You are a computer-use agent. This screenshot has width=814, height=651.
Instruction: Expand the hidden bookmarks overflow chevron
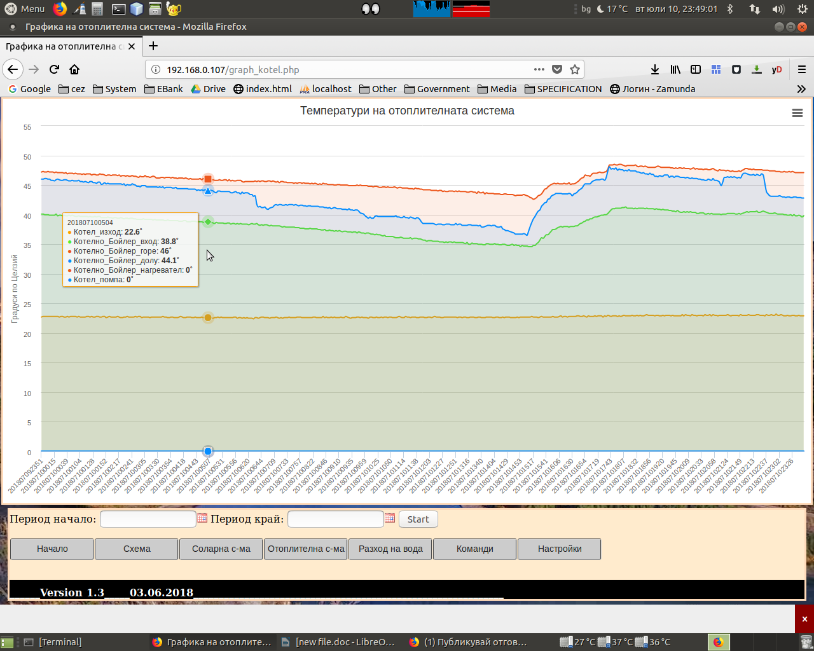pyautogui.click(x=801, y=89)
